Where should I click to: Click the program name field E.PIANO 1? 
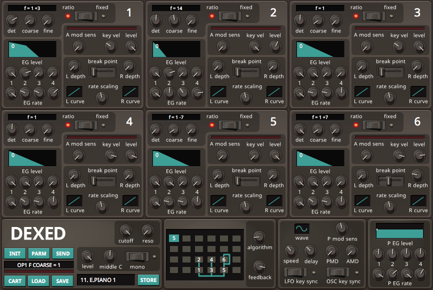tap(105, 280)
